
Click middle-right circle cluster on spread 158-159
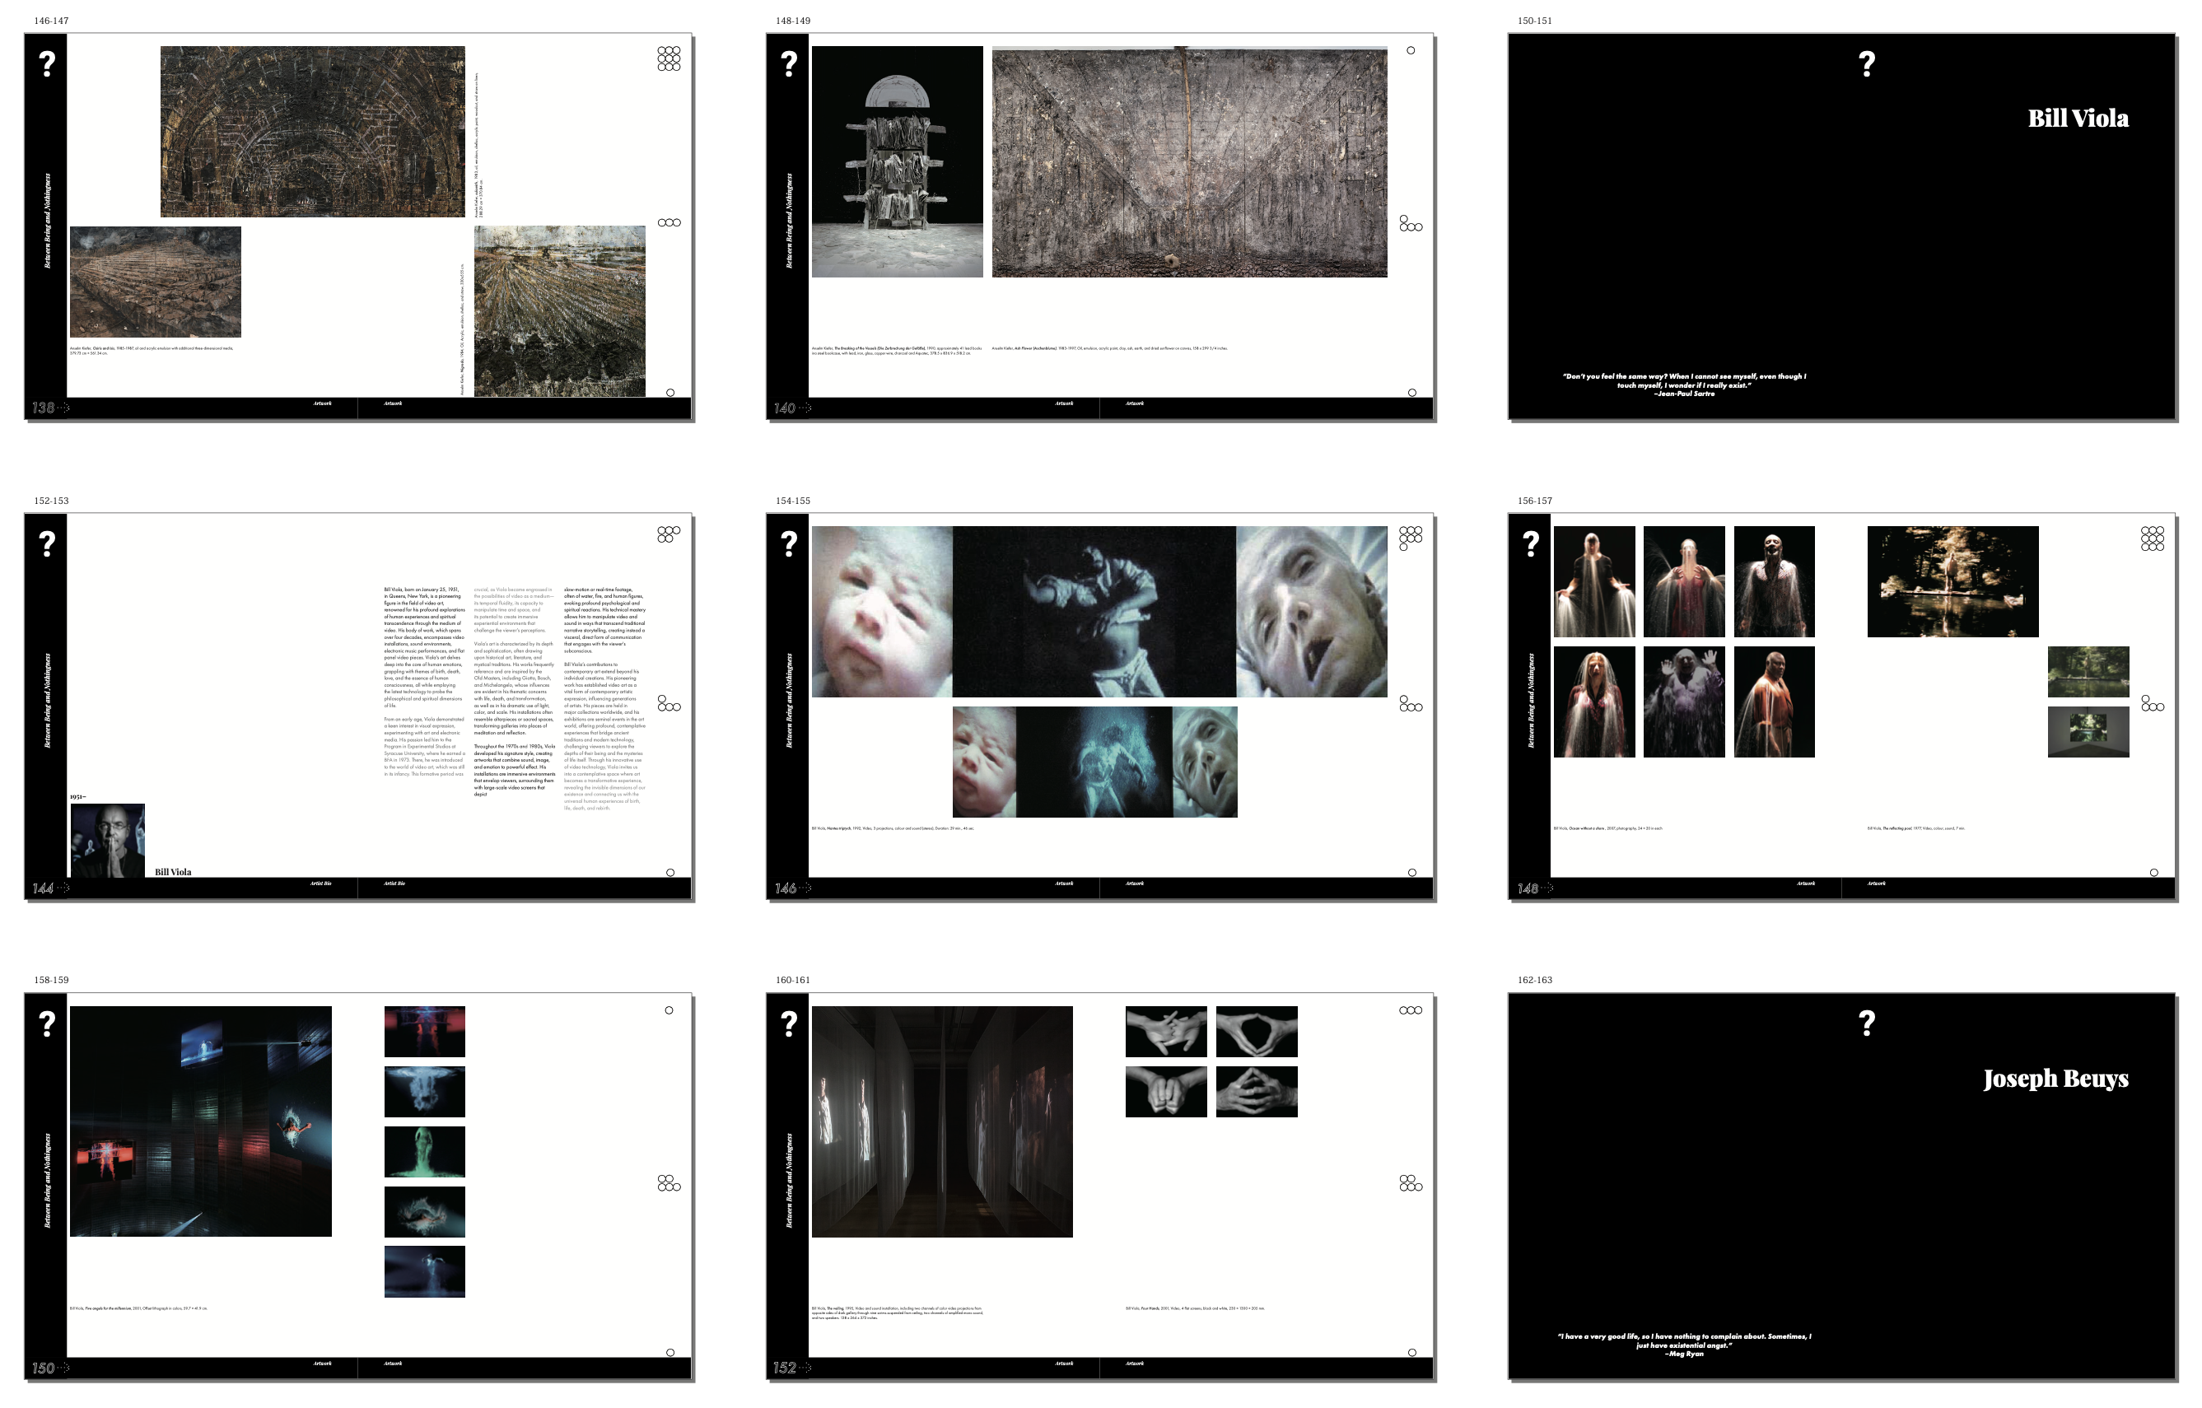[669, 1183]
